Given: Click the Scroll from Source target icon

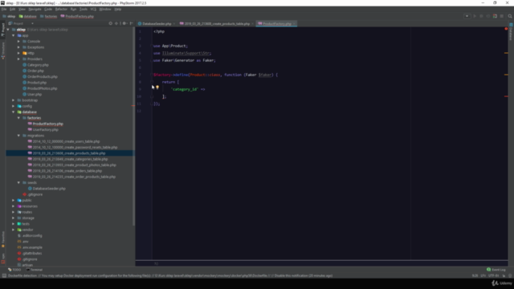Looking at the screenshot, I should coord(111,23).
